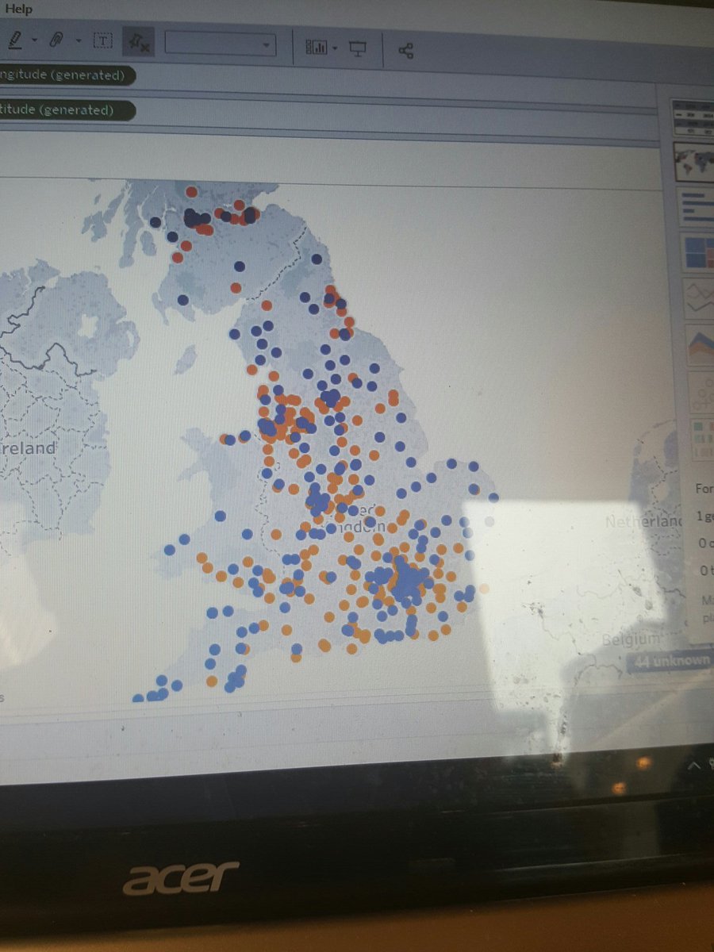Choose the symbol map chart in Show Me
This screenshot has height=952, width=714.
click(693, 163)
